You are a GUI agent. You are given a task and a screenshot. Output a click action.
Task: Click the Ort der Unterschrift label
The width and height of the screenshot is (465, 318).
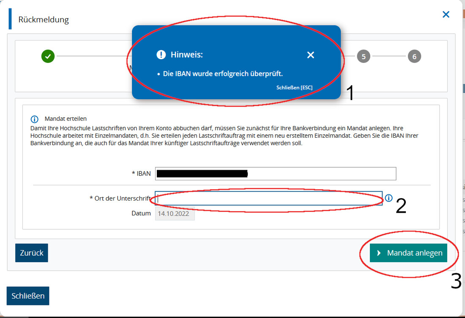120,198
